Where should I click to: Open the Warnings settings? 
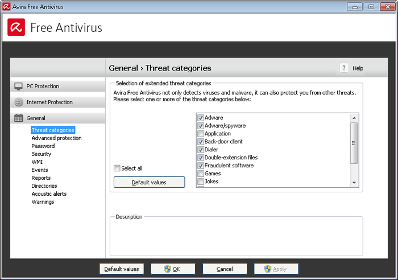pyautogui.click(x=43, y=201)
